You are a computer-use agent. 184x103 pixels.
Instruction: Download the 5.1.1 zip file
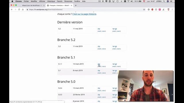99,64
